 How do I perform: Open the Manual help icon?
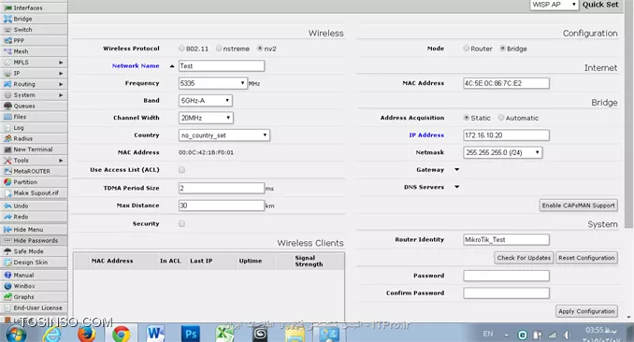(7, 276)
